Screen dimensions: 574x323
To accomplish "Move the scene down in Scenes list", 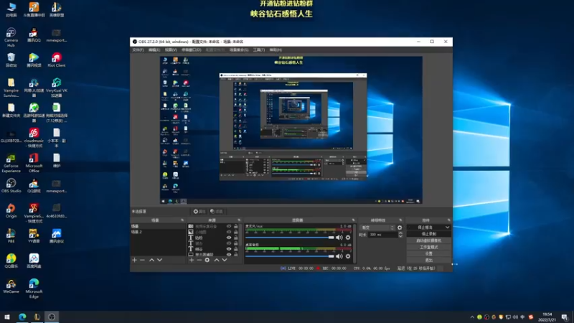I will [159, 260].
